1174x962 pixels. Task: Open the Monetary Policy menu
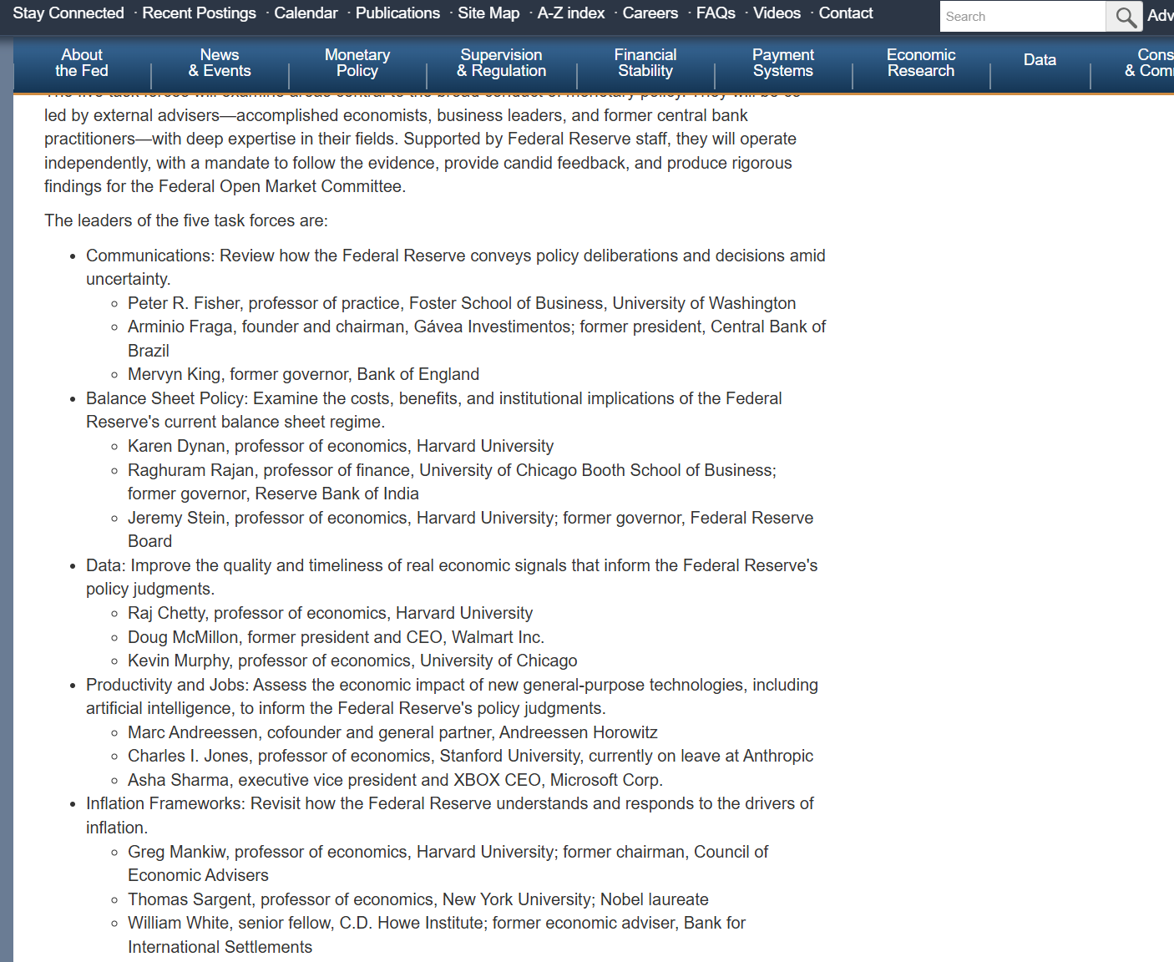[x=357, y=63]
